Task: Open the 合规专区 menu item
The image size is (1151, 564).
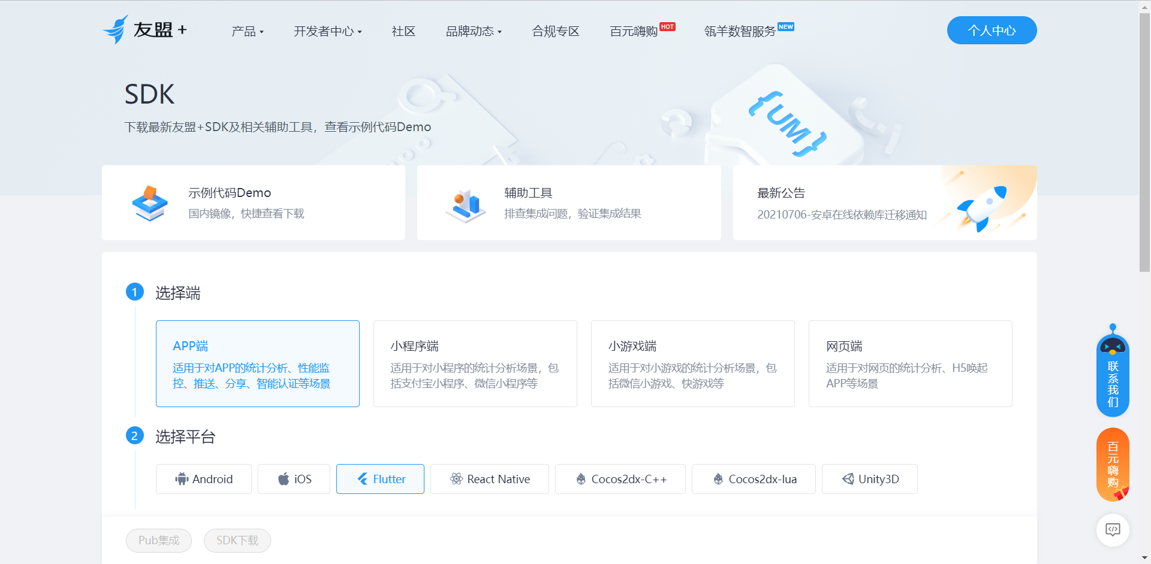Action: point(555,31)
